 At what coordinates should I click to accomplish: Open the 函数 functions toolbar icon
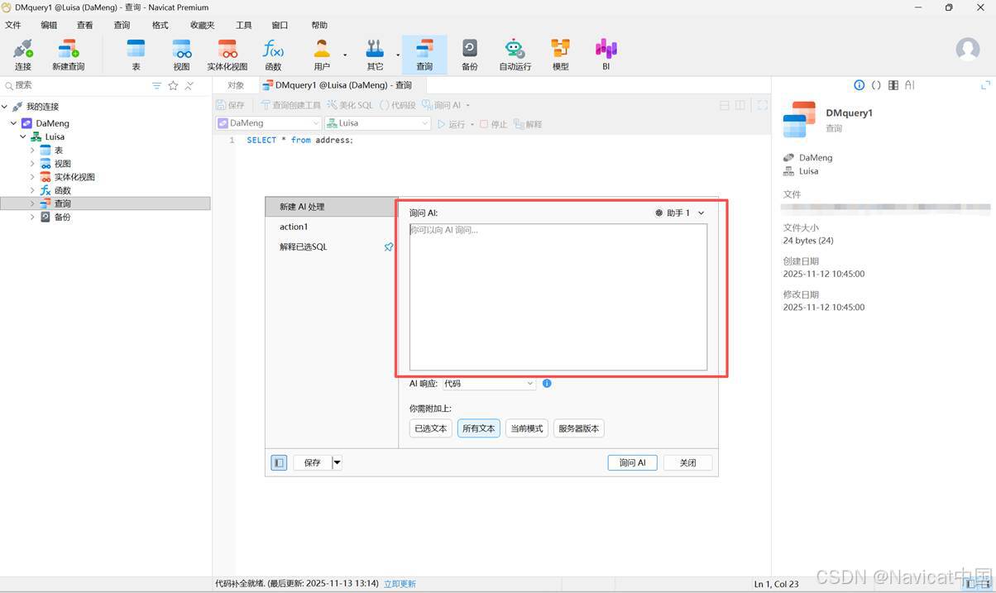(x=273, y=55)
